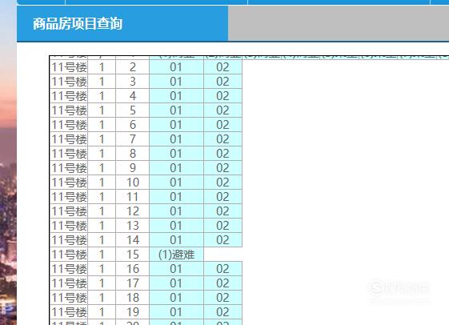Select room 02 on floor 2
449x325 pixels.
click(222, 67)
